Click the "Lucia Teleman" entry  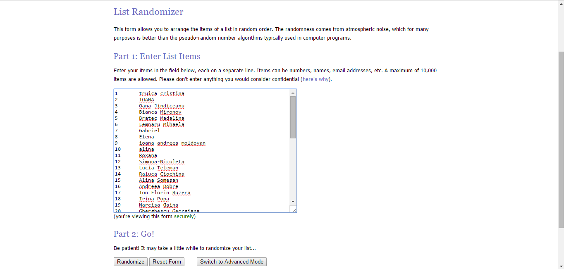pos(158,168)
